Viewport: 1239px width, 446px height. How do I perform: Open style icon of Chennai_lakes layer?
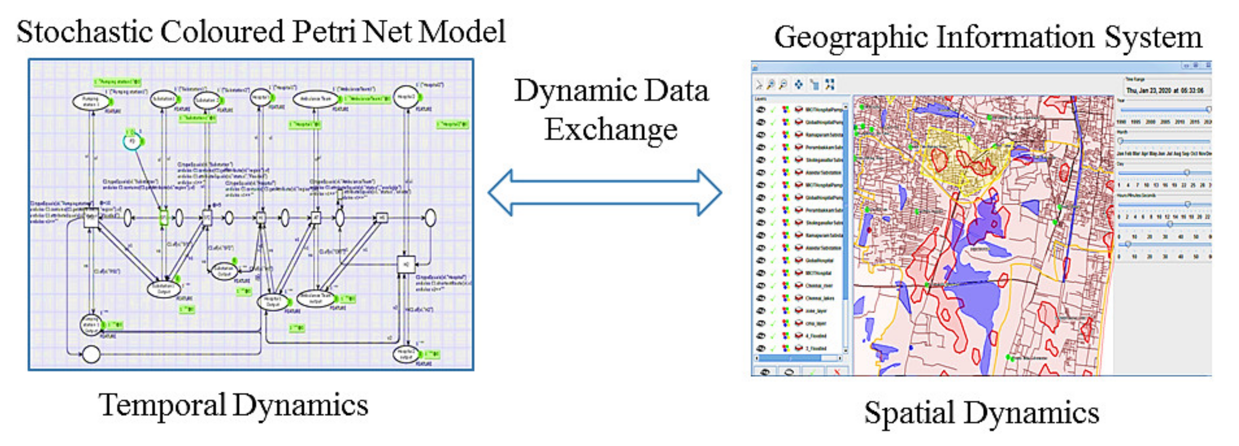(x=786, y=298)
